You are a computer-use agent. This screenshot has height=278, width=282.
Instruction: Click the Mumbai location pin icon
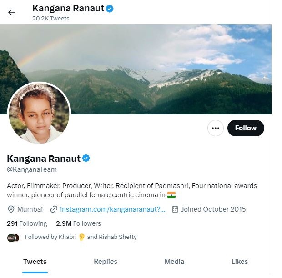tap(11, 209)
